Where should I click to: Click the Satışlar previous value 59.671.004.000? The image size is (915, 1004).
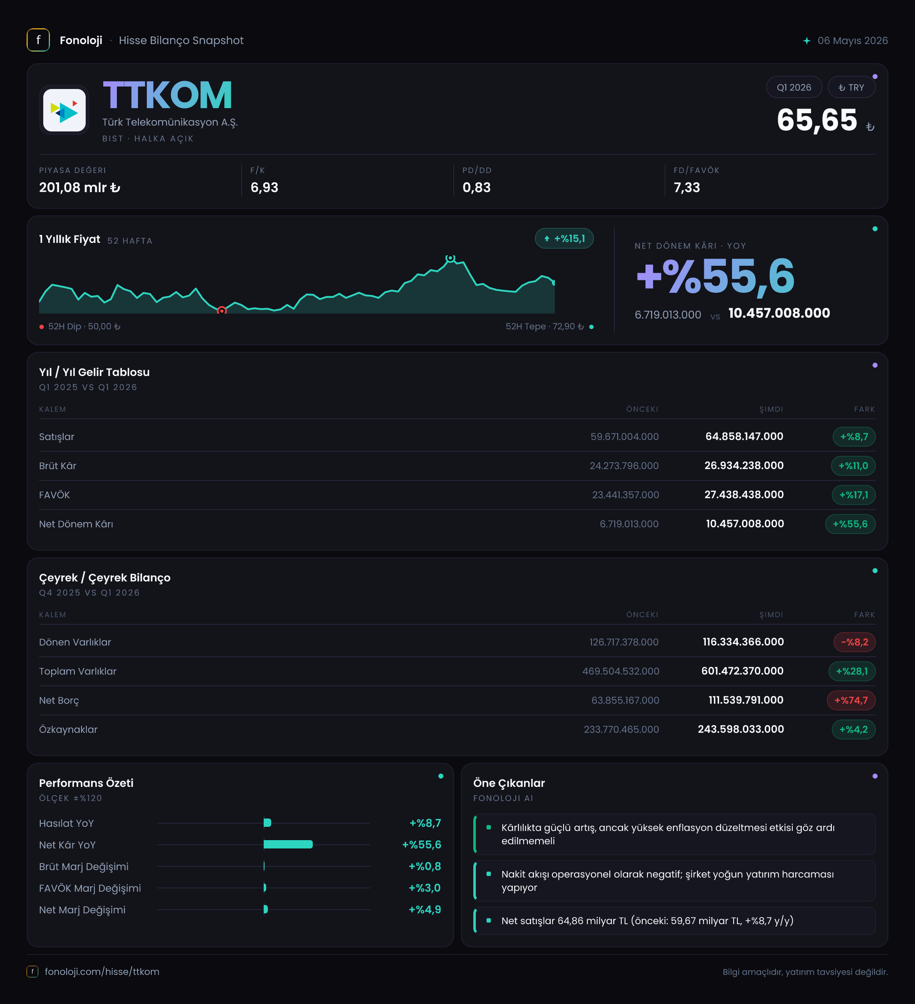coord(625,437)
